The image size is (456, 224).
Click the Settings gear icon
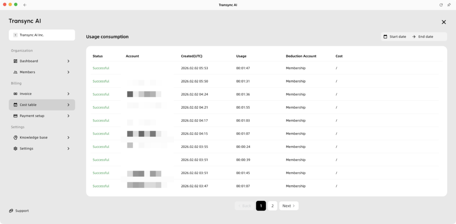tap(16, 149)
